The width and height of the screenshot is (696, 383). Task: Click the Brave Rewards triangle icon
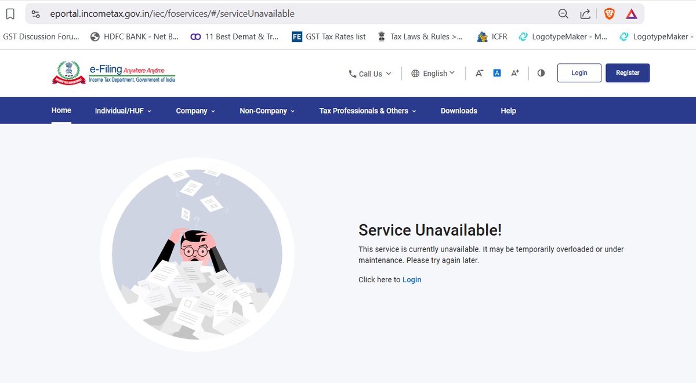point(631,14)
